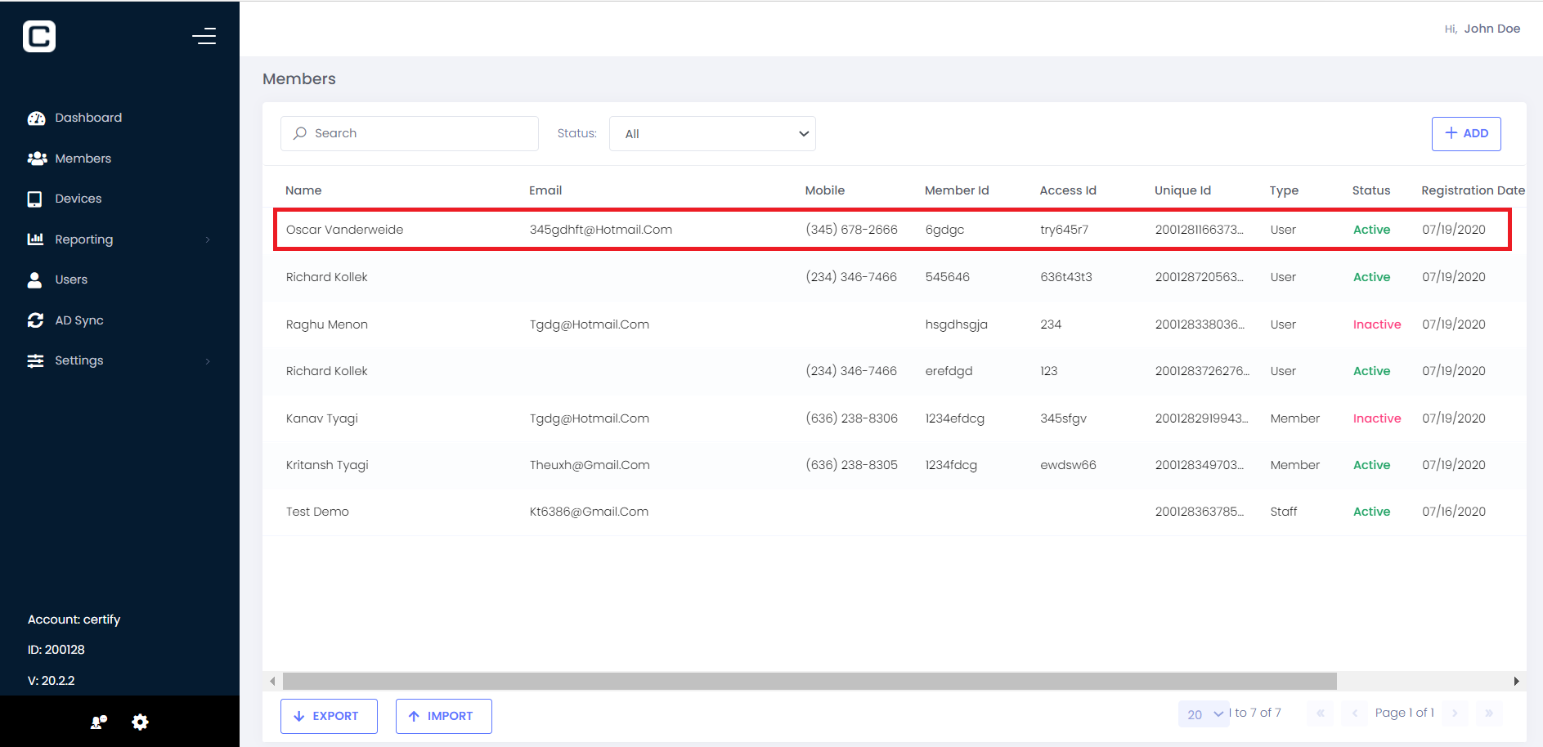The height and width of the screenshot is (747, 1543).
Task: Click email 345gdhft@Hotmail.Com
Action: coord(601,230)
